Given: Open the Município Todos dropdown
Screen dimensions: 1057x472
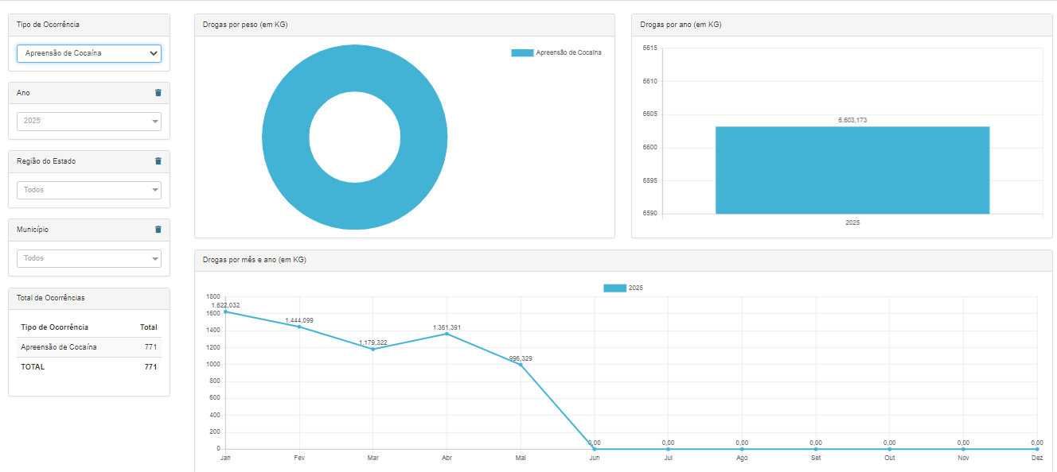Looking at the screenshot, I should click(x=89, y=258).
